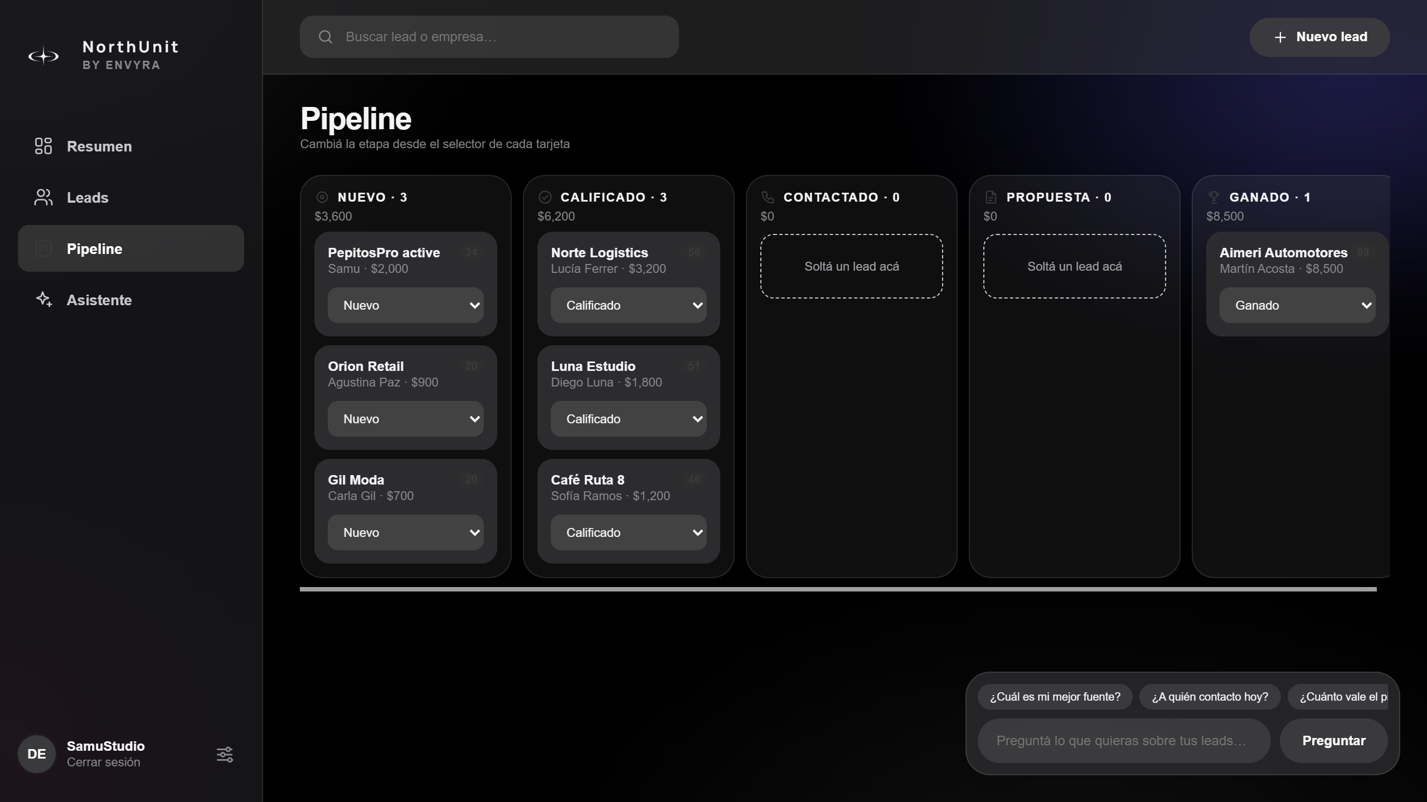
Task: Click the Nuevo lead button
Action: (x=1319, y=37)
